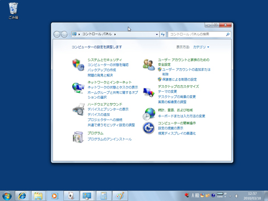Screen dimensions: 268x201
Task: Open 視覚ディスプレイの最適化 link
Action: [177, 133]
